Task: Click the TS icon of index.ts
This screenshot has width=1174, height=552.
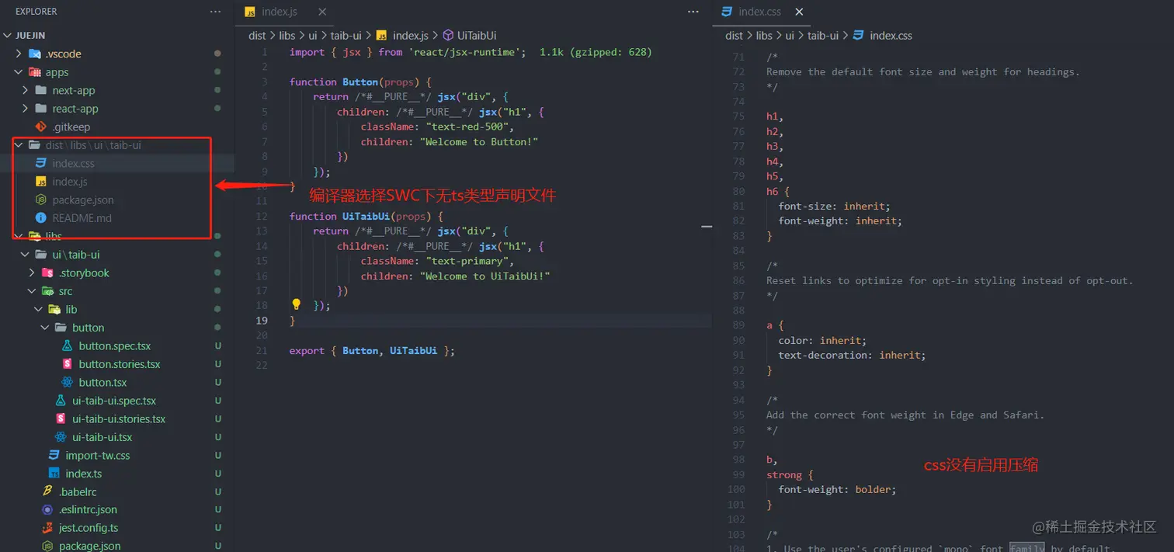Action: [x=54, y=474]
